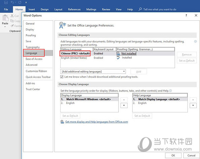Select 'English' in the Display Language list
Image resolution: width=200 pixels, height=159 pixels.
click(x=90, y=103)
